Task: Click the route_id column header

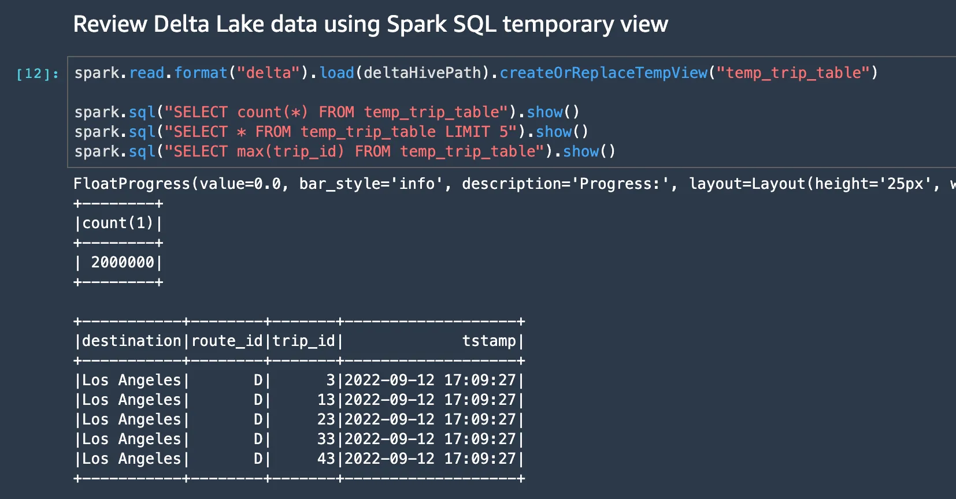Action: point(227,341)
